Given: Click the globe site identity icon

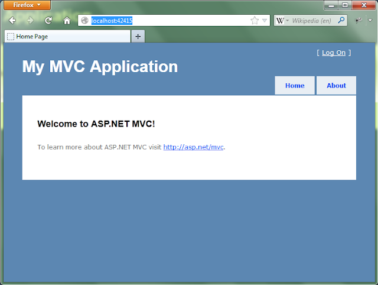Looking at the screenshot, I should (84, 21).
